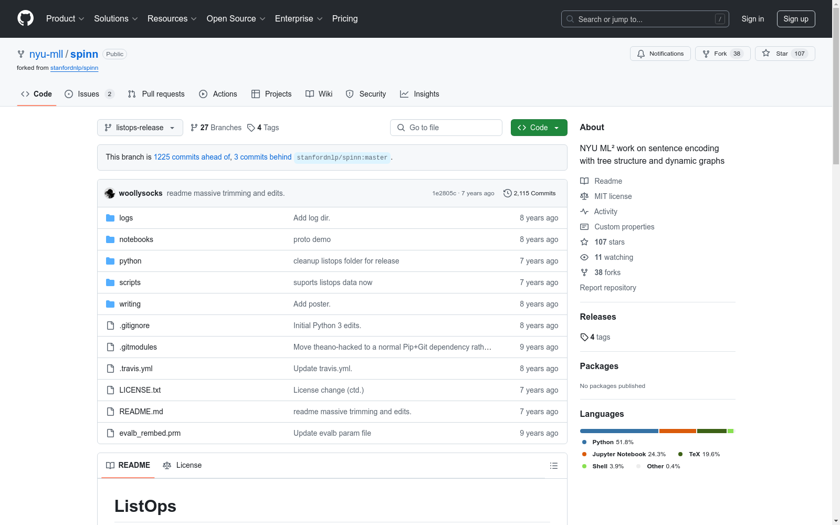Open the Actions tab

coord(218,94)
